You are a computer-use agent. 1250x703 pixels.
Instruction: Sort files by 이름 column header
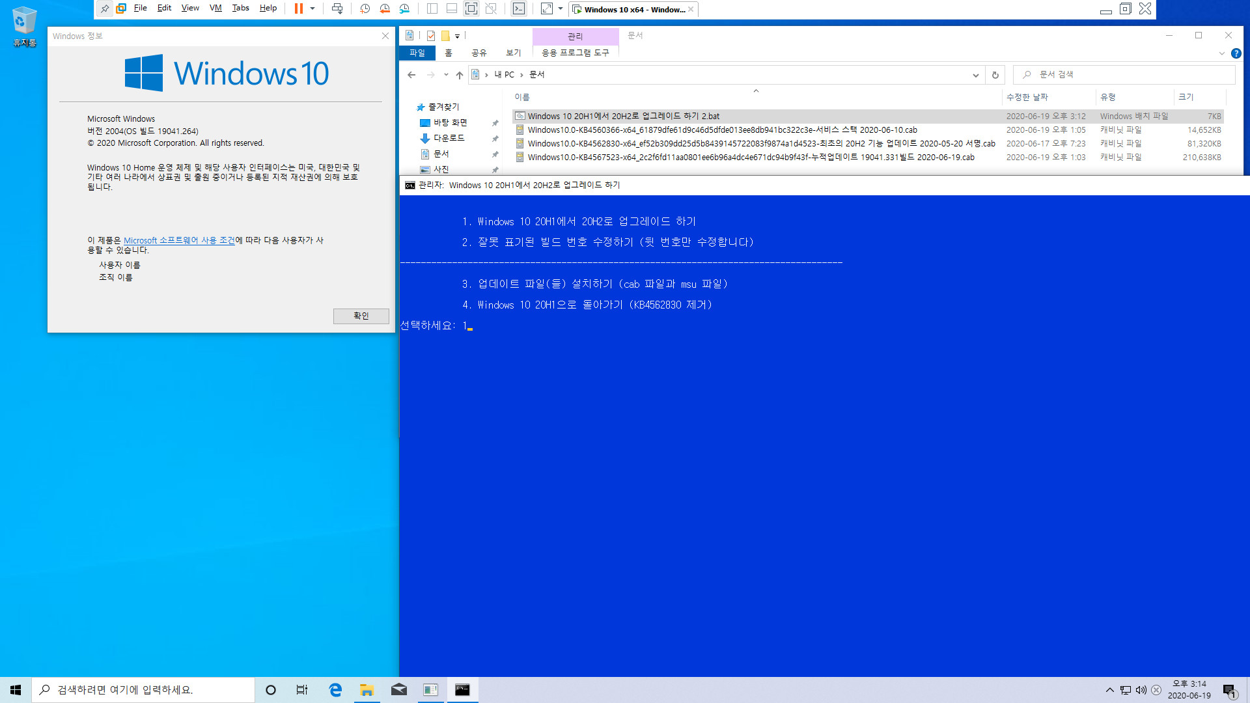click(x=522, y=97)
